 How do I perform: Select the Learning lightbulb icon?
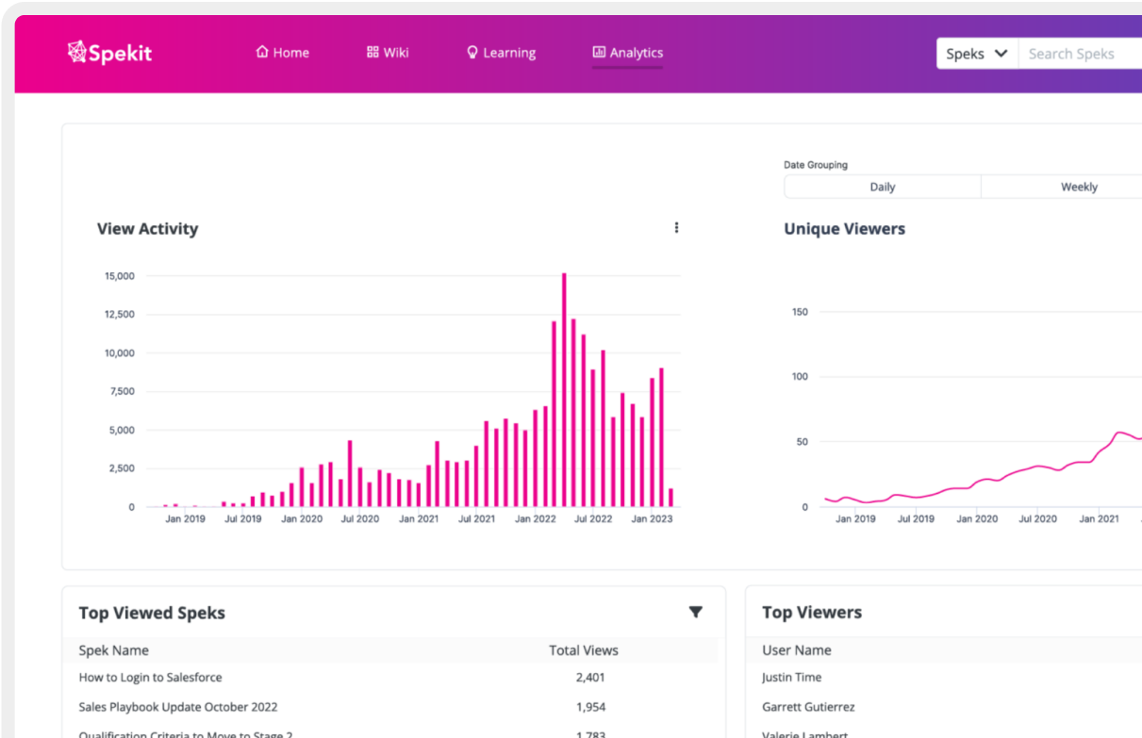tap(472, 52)
